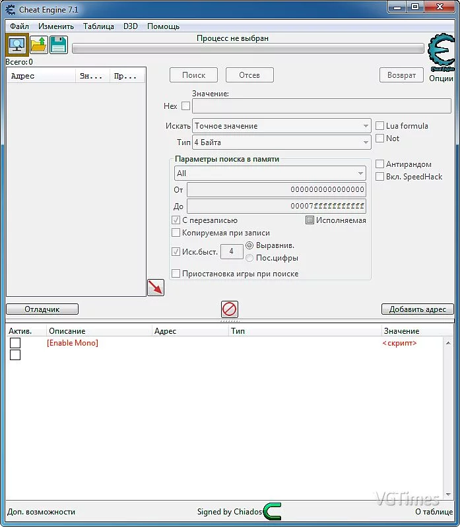Screen dimensions: 460x527
Task: Click the Cheat Engine title bar icon
Action: click(11, 10)
